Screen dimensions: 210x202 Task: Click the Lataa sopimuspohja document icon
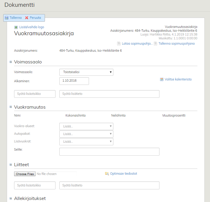(119, 44)
